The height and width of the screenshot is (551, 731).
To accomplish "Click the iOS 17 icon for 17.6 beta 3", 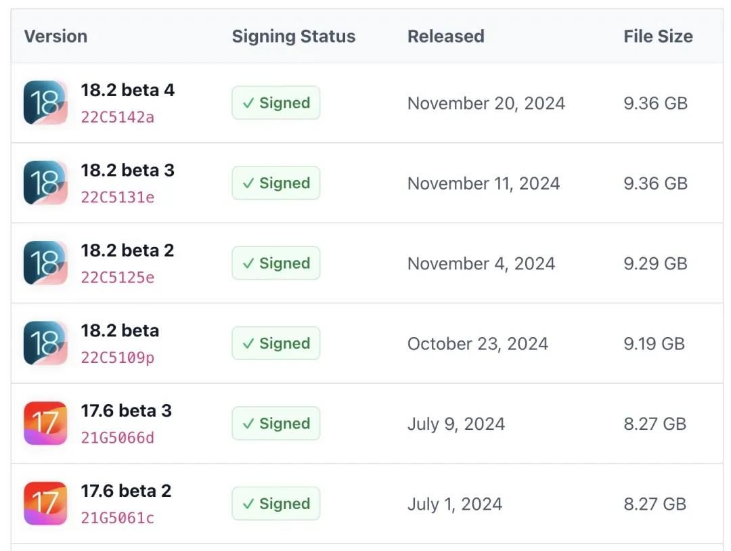I will [x=45, y=423].
